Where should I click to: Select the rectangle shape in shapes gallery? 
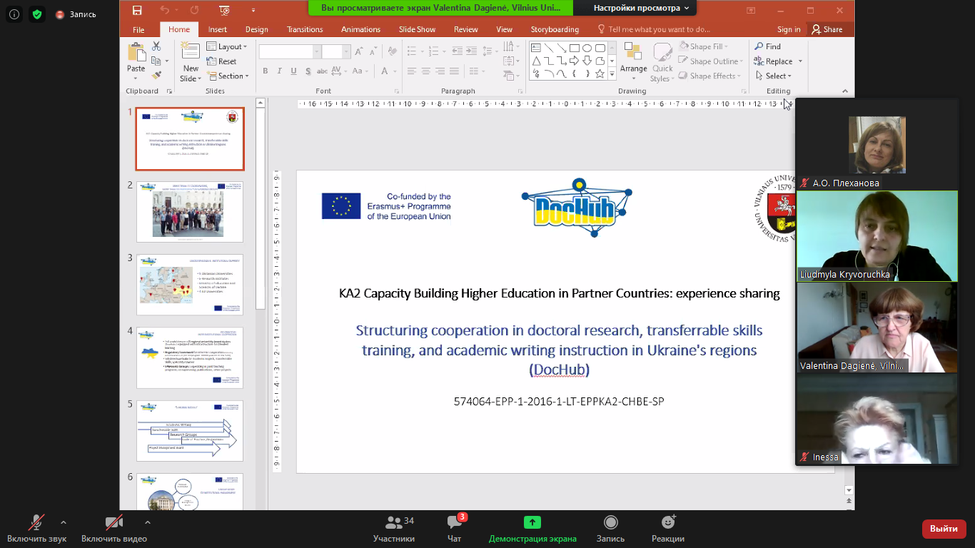coord(574,49)
